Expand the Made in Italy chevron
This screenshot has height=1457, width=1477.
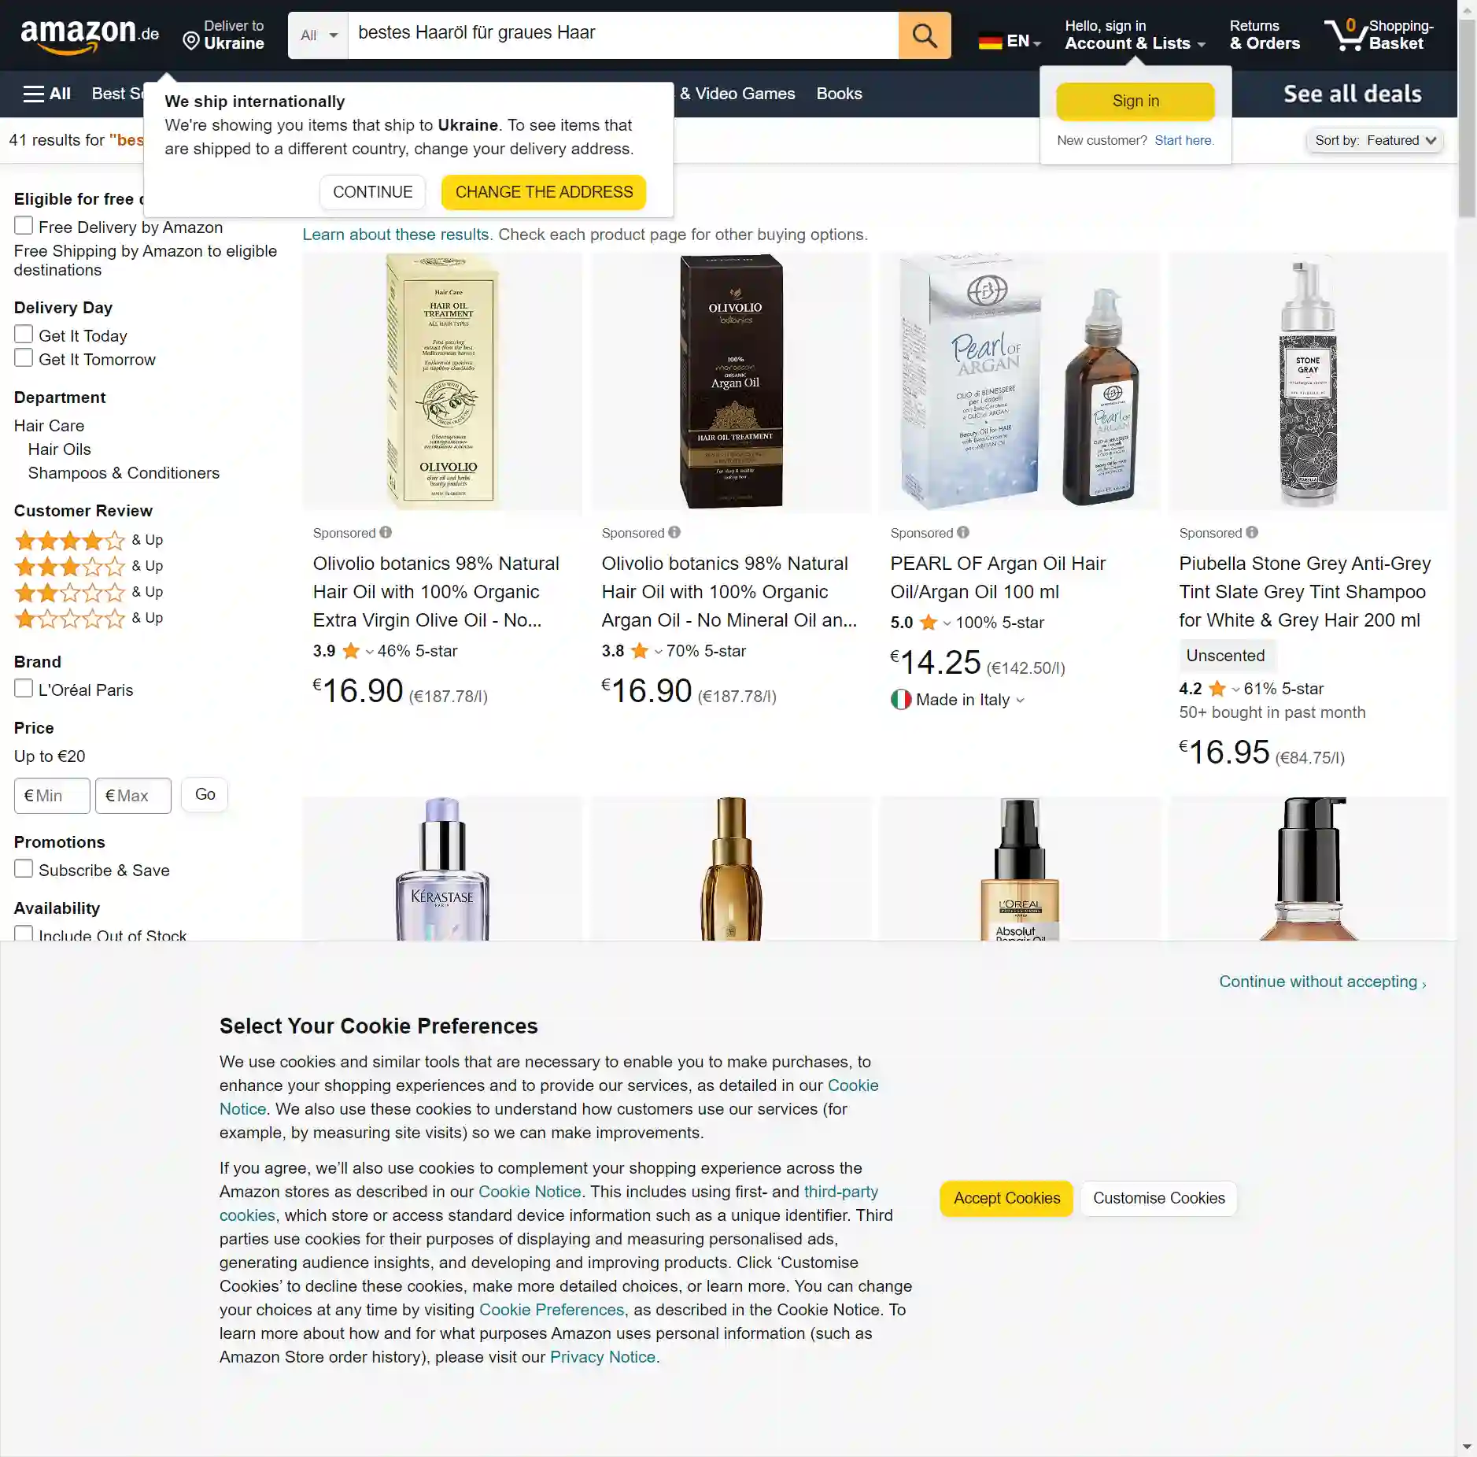(x=1021, y=701)
